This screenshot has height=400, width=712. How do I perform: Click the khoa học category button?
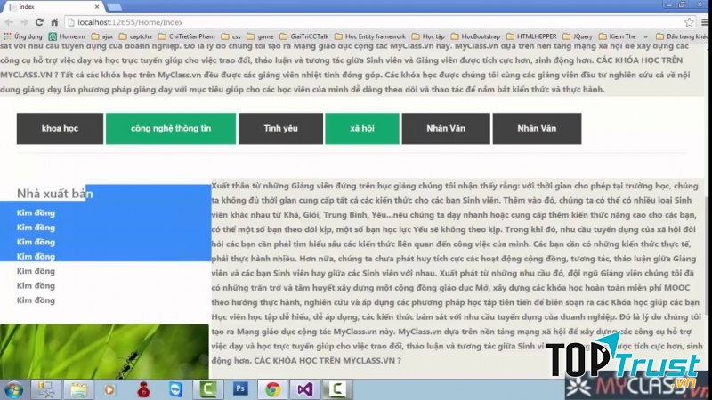click(x=60, y=128)
